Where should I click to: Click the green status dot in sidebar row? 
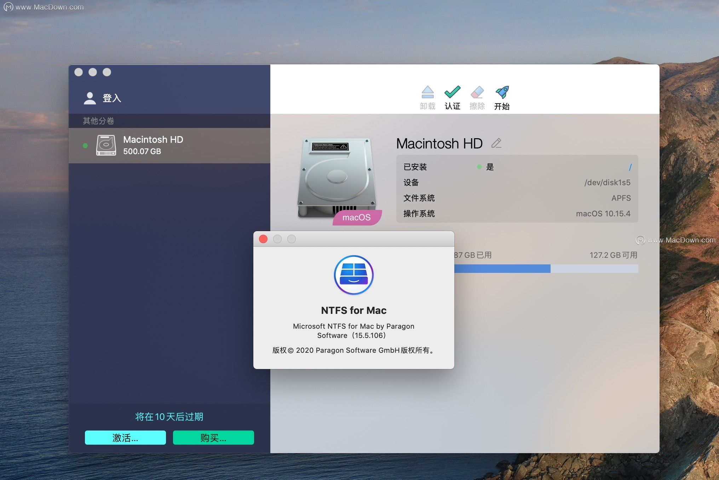pyautogui.click(x=85, y=145)
